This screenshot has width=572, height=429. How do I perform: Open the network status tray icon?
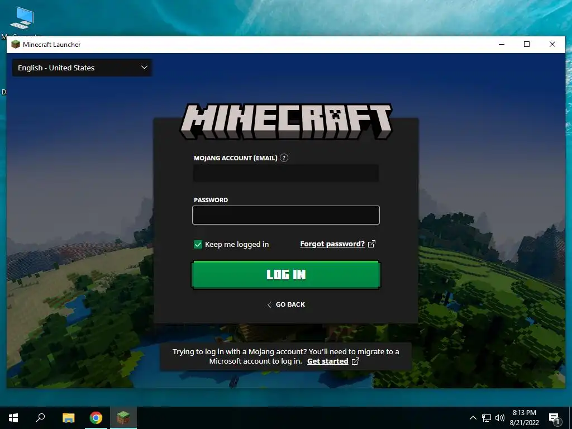click(487, 418)
